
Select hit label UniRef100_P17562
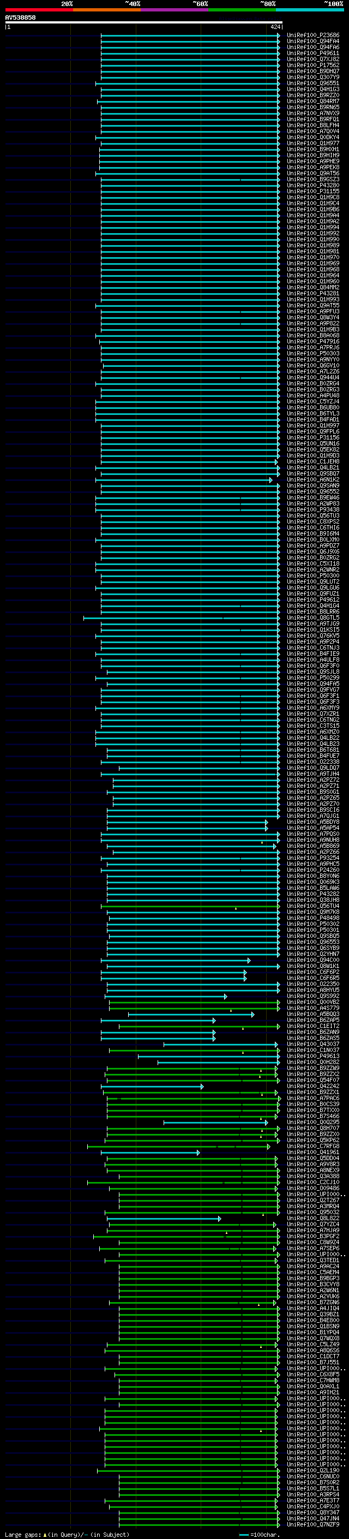click(313, 65)
